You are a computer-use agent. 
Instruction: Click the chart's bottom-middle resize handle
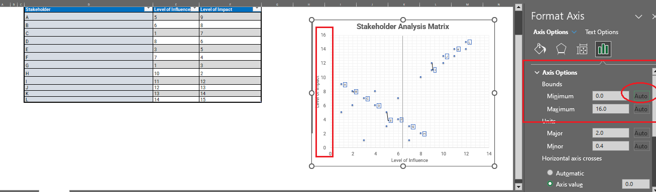click(403, 166)
